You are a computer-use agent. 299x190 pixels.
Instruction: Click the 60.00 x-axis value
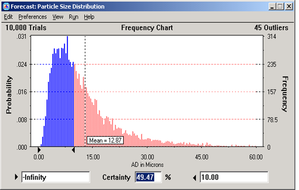coord(256,157)
